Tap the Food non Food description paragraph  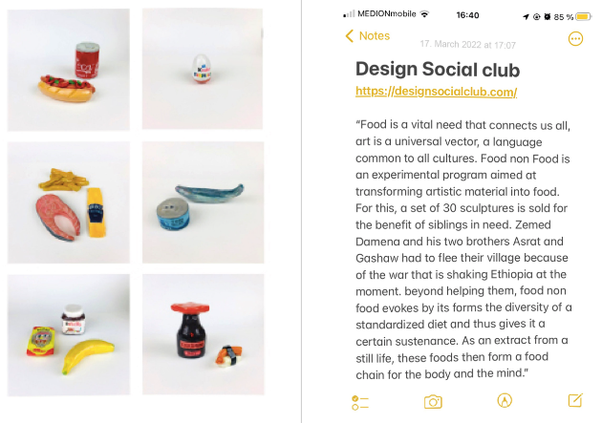462,250
